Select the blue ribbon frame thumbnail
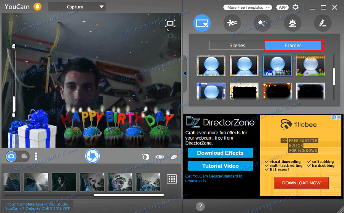The width and height of the screenshot is (344, 213). (211, 91)
